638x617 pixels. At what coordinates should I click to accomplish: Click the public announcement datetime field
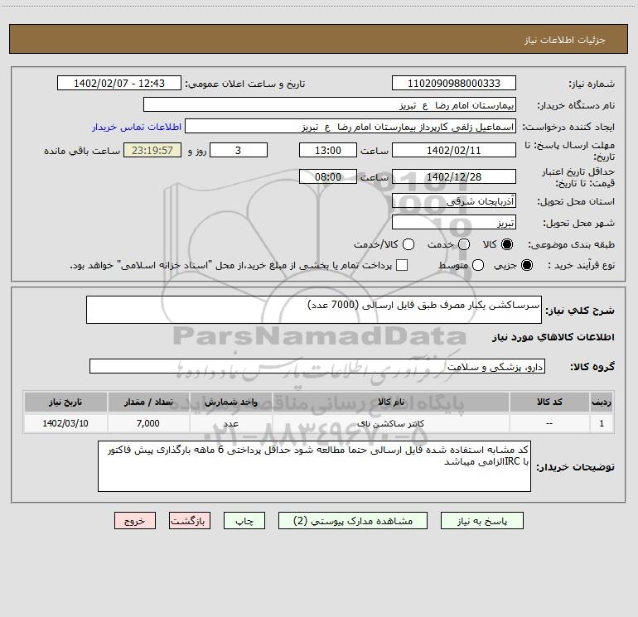[x=119, y=83]
